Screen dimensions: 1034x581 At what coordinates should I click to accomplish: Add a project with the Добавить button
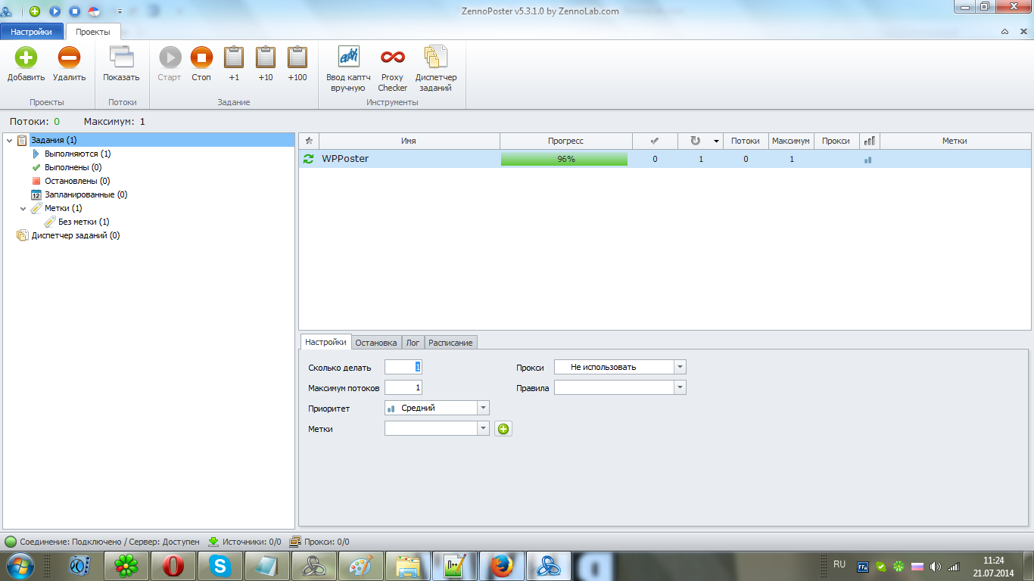click(26, 65)
